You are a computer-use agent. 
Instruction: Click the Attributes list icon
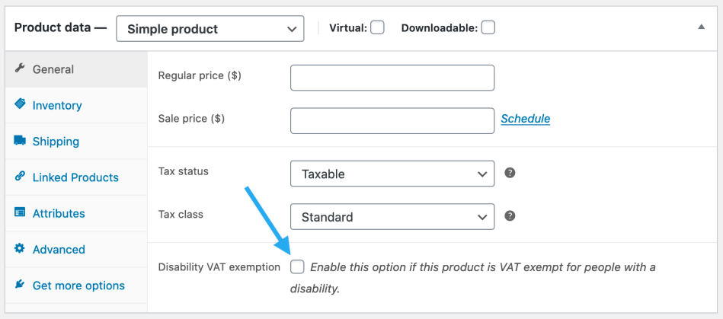[20, 213]
